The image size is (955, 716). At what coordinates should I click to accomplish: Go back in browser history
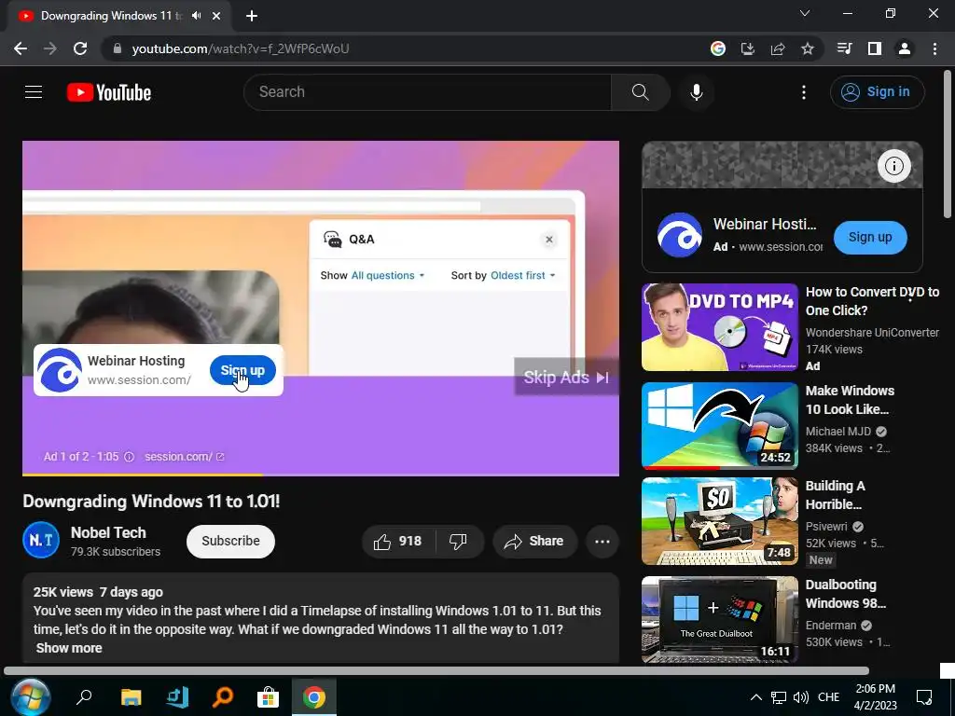pyautogui.click(x=21, y=48)
